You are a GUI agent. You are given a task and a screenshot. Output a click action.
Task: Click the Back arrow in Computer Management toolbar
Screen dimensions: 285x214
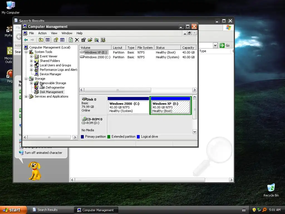[x=26, y=40]
